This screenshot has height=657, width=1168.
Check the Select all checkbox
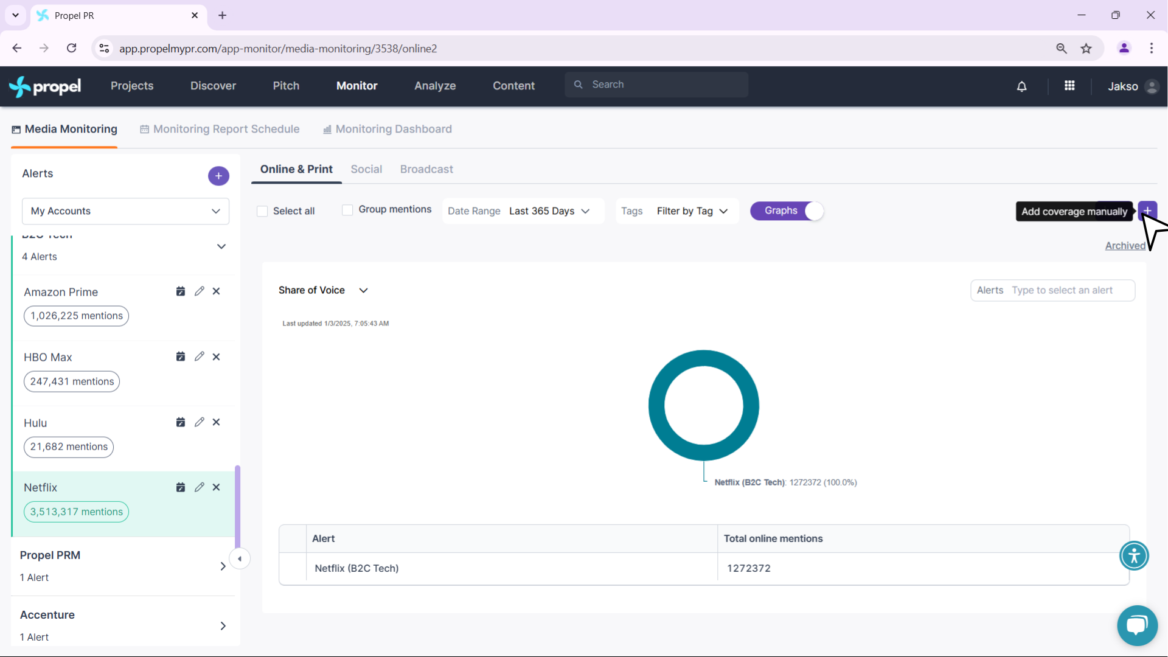coord(262,211)
